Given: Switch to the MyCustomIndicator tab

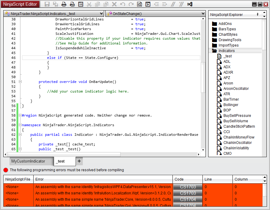Looking at the screenshot, I should [x=28, y=161].
